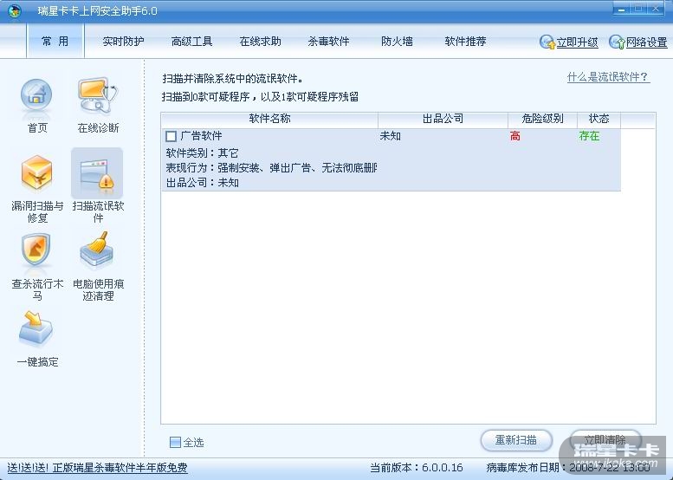The image size is (673, 480).
Task: Click the 立即清除 button
Action: coord(605,440)
